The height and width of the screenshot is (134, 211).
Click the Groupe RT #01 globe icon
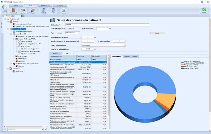17,39
